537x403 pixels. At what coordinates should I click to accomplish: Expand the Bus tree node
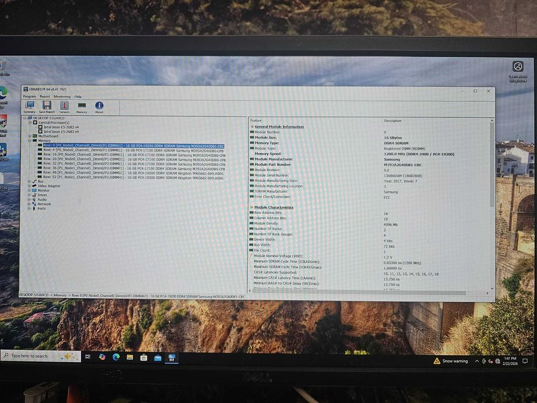click(29, 181)
